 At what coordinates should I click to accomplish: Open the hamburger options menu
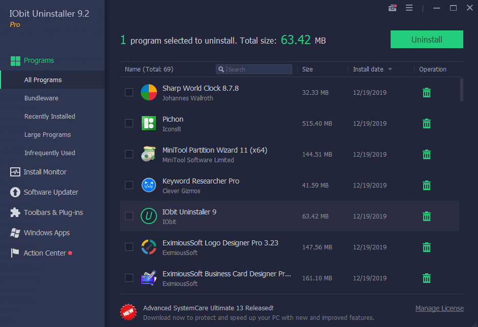(409, 8)
